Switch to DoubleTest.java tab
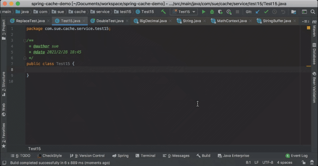 pos(109,21)
